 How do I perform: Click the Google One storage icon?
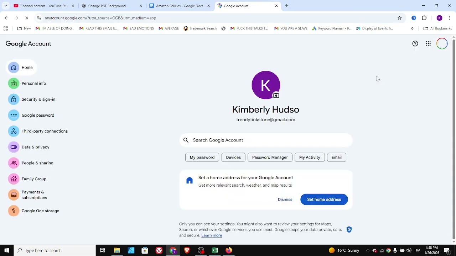click(x=14, y=211)
